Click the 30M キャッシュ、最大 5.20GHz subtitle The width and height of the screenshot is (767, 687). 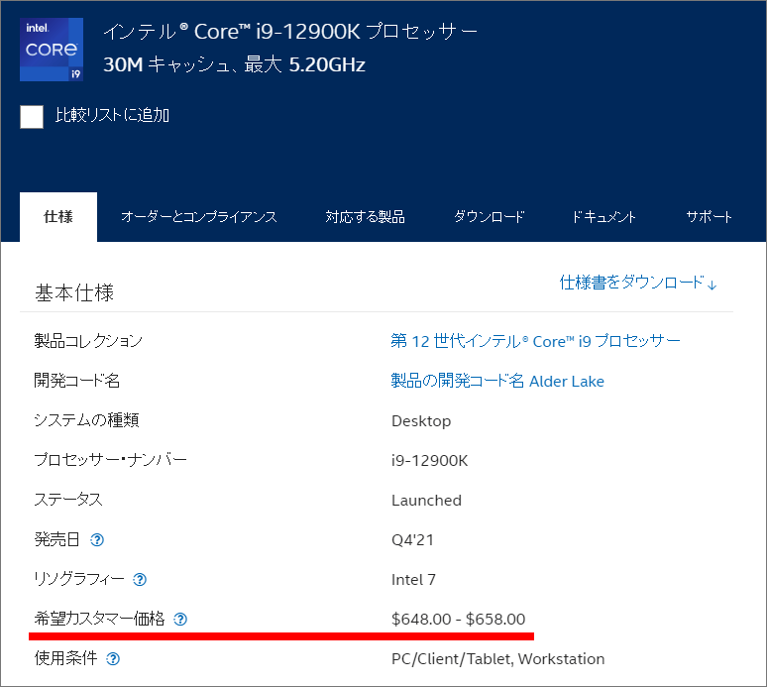234,64
